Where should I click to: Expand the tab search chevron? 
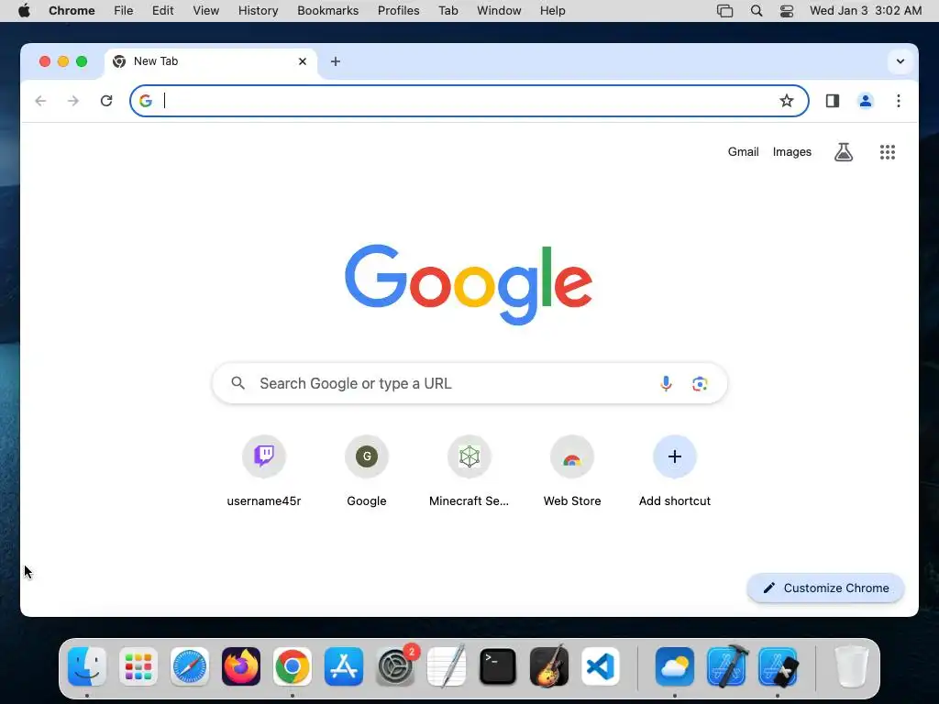click(900, 61)
